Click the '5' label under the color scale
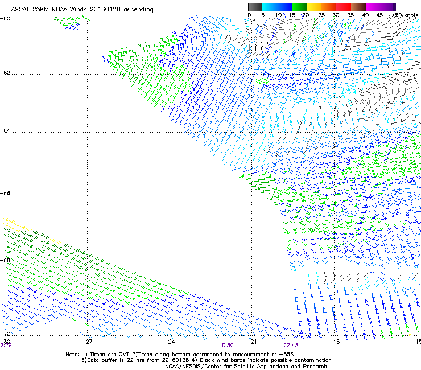The width and height of the screenshot is (421, 370). pyautogui.click(x=263, y=15)
